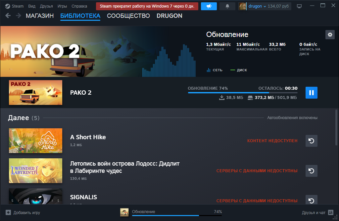Click СЕРВЕРЫ С ДАННЫМИ НЕДОСТУПНЫ for Лодосс

[x=257, y=171]
